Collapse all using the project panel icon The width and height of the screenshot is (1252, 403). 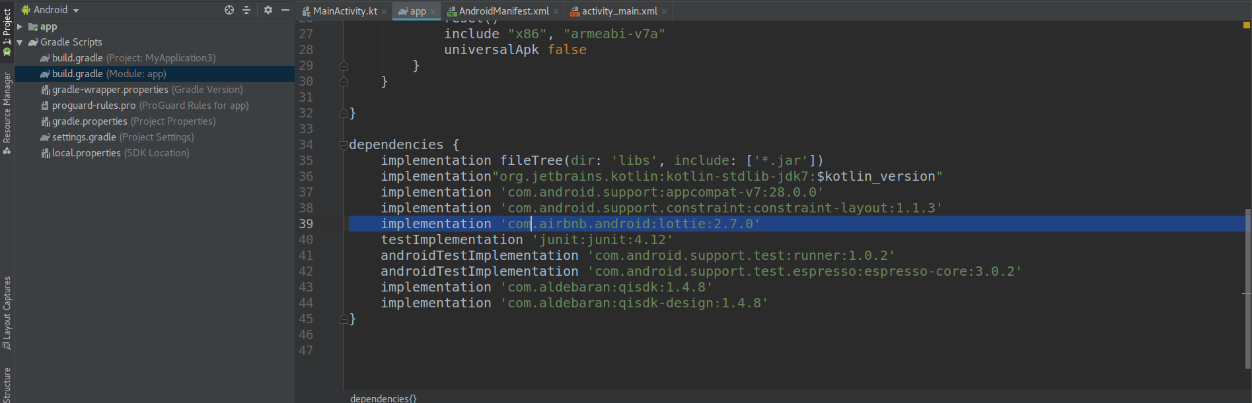[x=246, y=10]
